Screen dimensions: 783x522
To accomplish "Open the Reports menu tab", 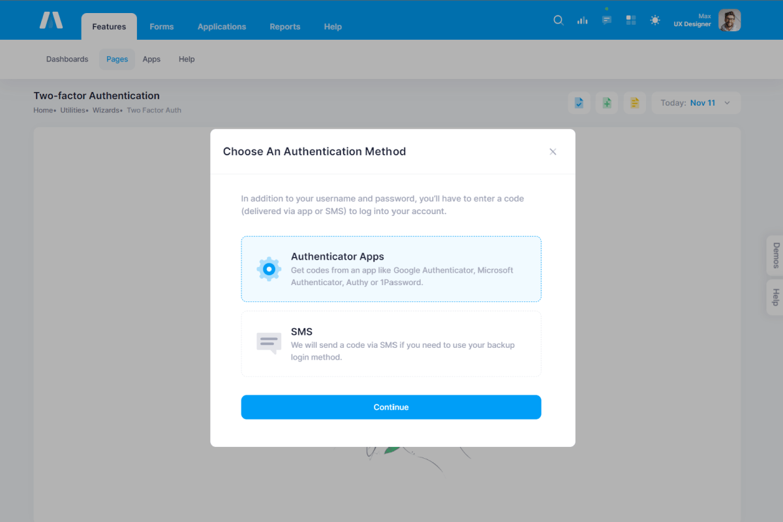I will coord(284,27).
